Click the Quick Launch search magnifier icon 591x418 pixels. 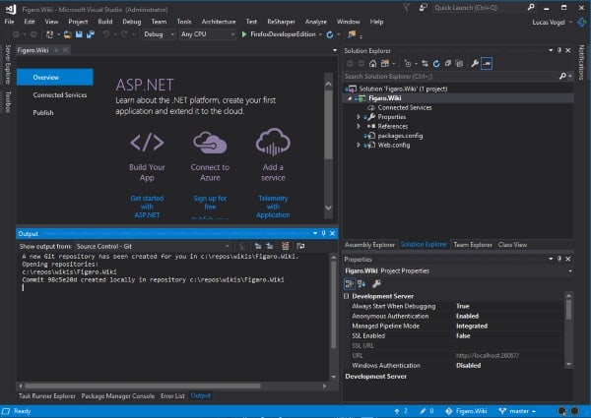point(531,7)
